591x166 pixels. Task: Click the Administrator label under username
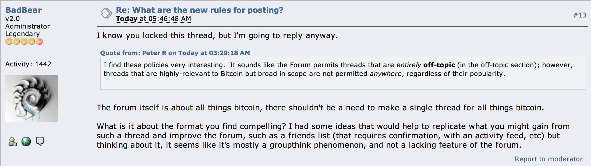click(28, 26)
